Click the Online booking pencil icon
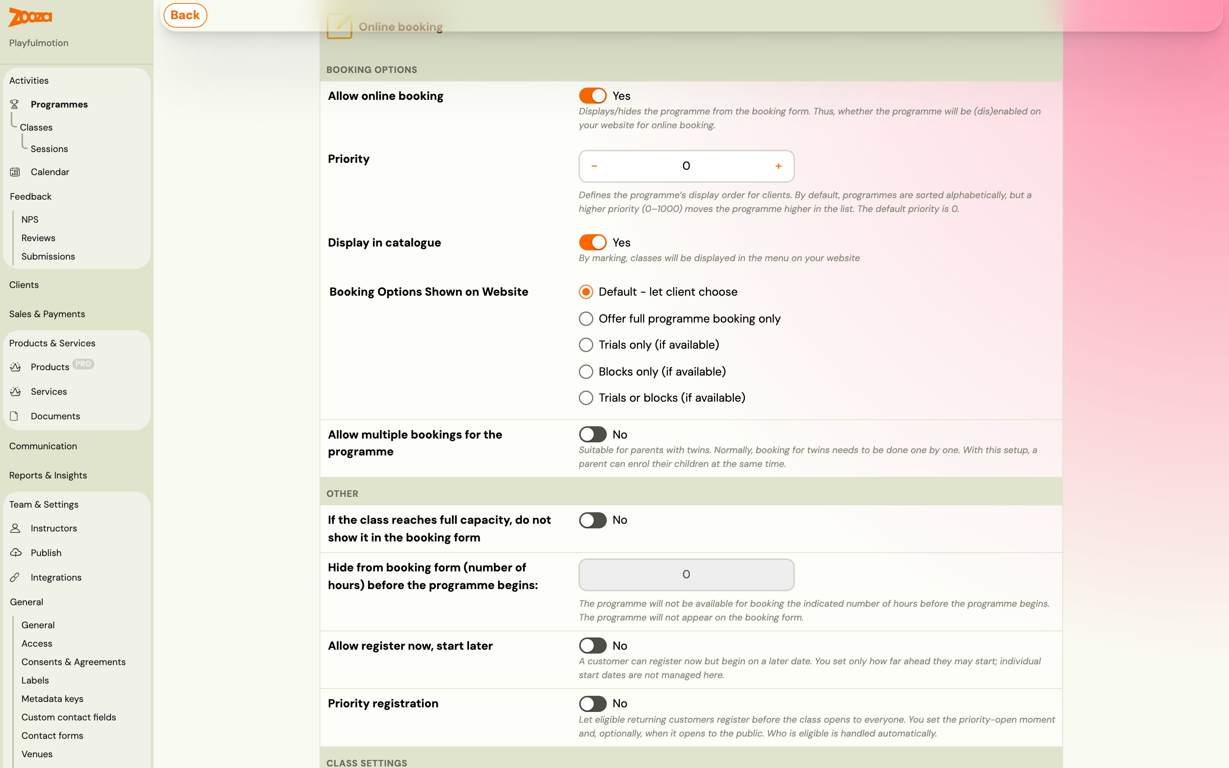 coord(339,26)
